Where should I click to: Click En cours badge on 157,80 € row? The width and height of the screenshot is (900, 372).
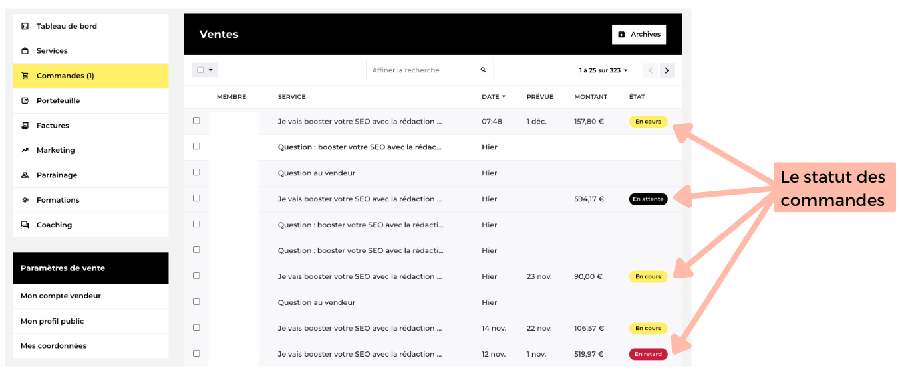tap(648, 122)
